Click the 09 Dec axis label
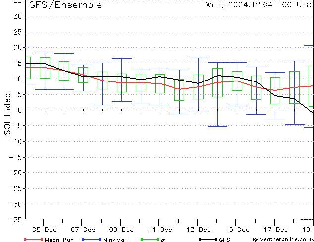 point(121,230)
